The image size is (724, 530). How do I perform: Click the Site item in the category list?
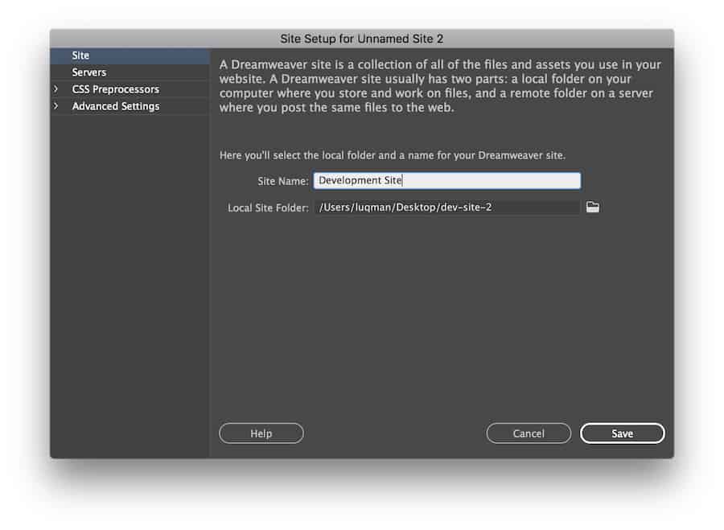click(80, 55)
